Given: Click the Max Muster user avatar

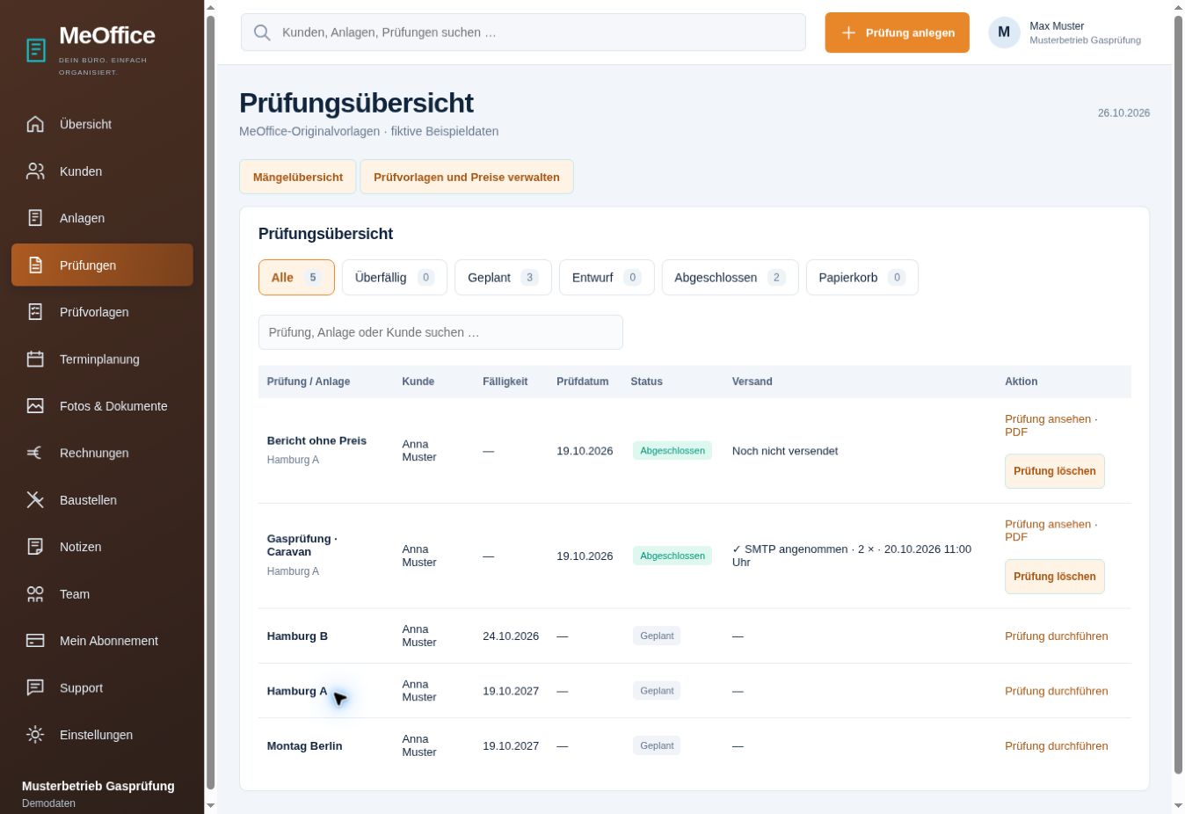Looking at the screenshot, I should 1004,33.
